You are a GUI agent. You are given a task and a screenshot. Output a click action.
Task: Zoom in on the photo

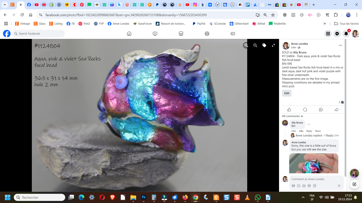tap(246, 45)
